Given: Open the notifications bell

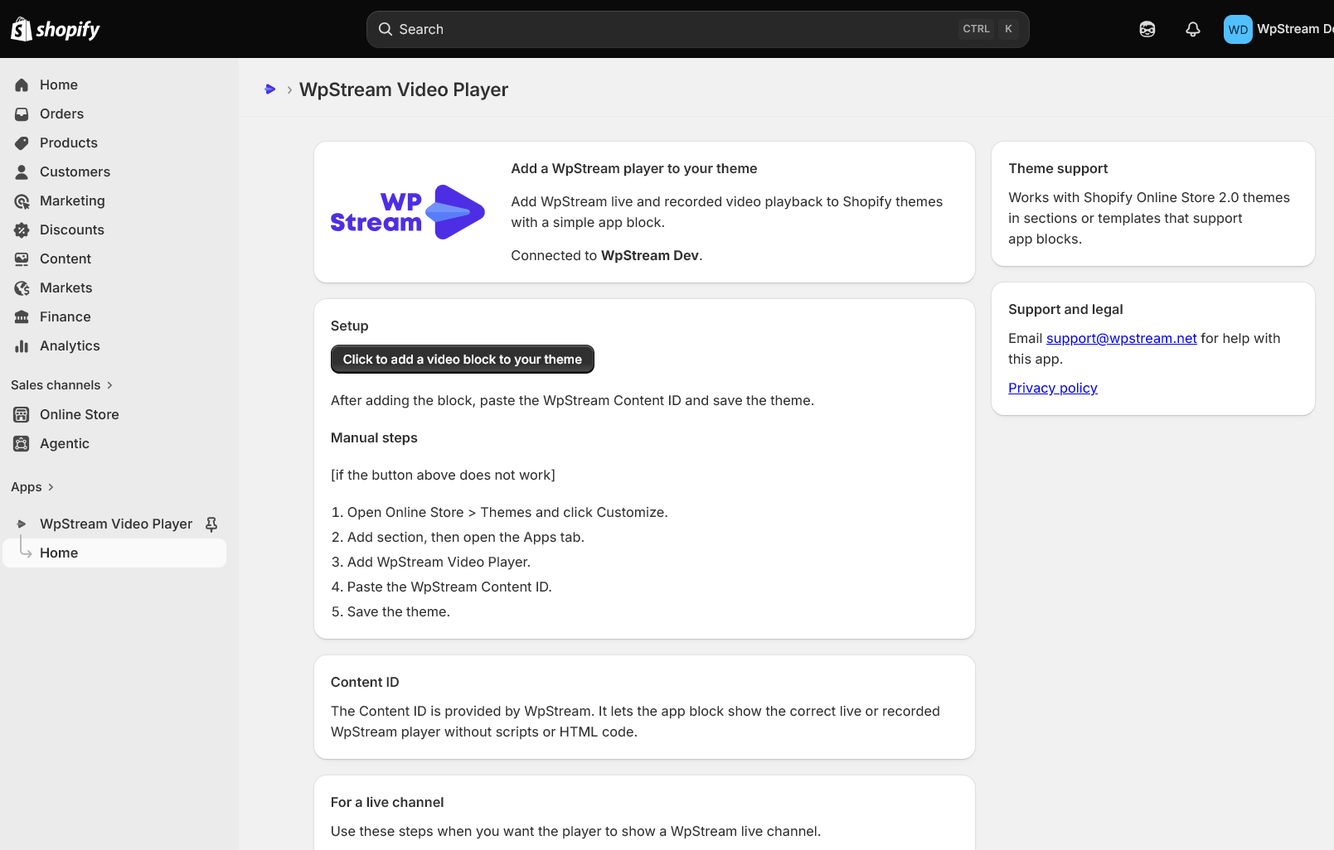Looking at the screenshot, I should (1193, 29).
